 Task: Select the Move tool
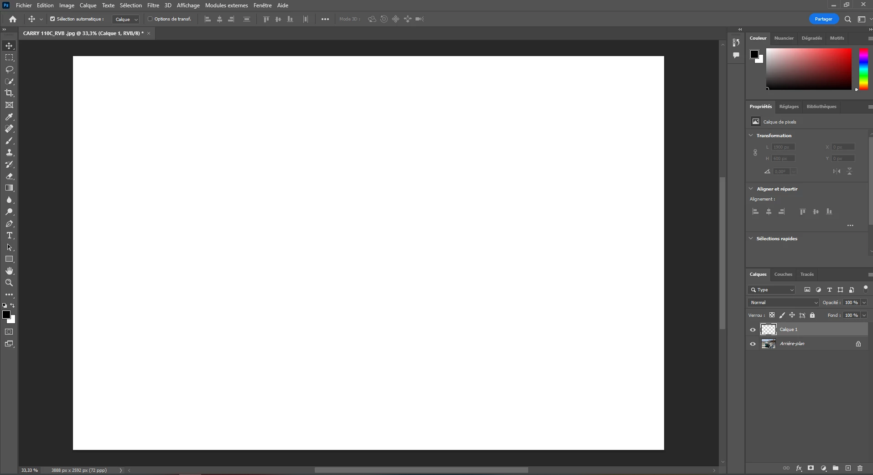pos(9,46)
